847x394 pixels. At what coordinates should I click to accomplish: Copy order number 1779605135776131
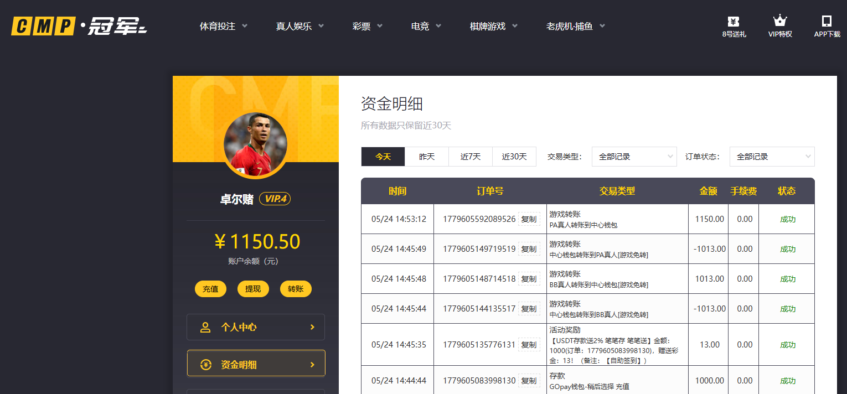tap(529, 345)
